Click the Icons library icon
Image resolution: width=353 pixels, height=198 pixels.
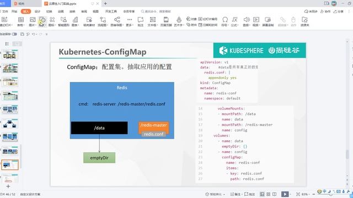click(52, 20)
